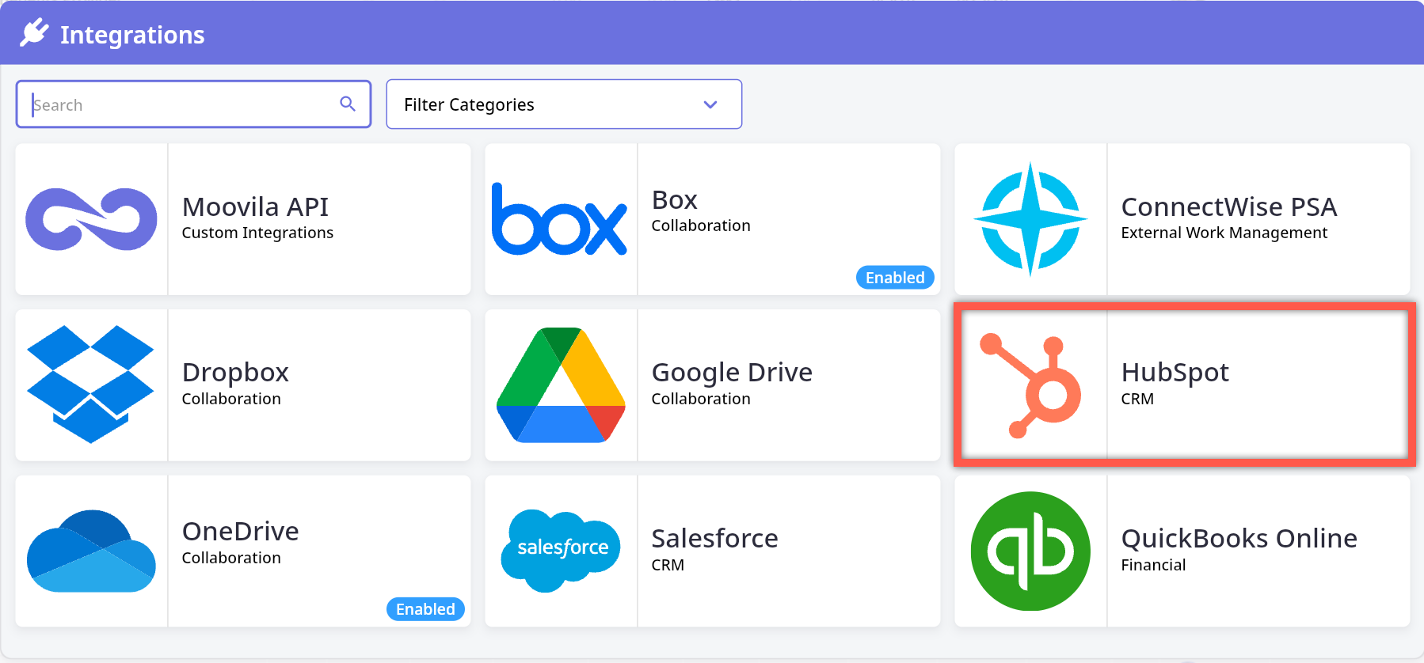Click the Dropbox logo icon
Viewport: 1424px width, 663px height.
[90, 385]
